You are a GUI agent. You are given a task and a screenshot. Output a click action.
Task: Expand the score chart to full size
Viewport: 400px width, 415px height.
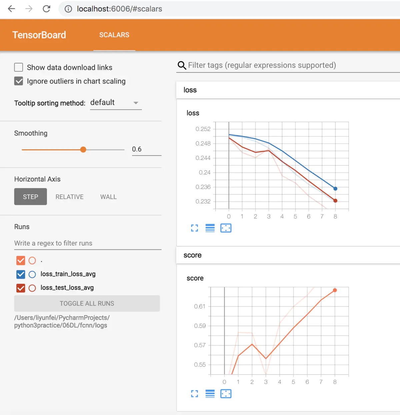pyautogui.click(x=194, y=394)
